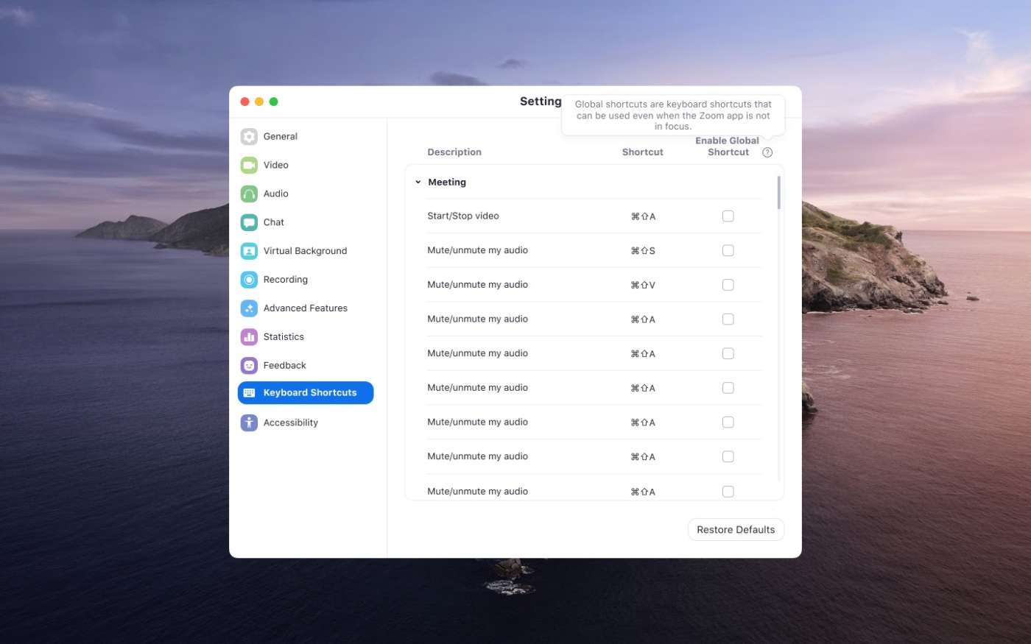
Task: Click the ⌘⇧S shortcut value
Action: pyautogui.click(x=643, y=251)
